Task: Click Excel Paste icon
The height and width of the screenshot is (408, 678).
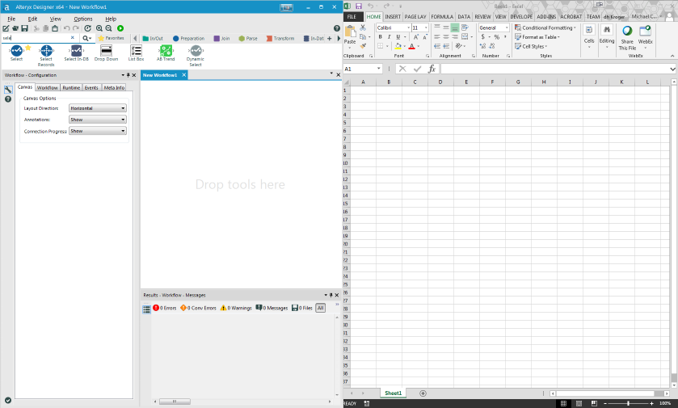Action: (x=350, y=32)
